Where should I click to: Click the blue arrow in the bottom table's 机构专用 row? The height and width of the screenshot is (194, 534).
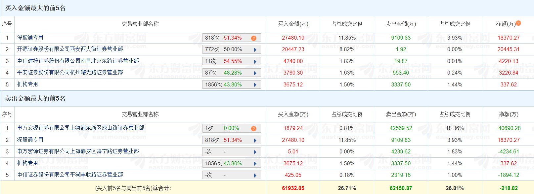[x=255, y=164]
